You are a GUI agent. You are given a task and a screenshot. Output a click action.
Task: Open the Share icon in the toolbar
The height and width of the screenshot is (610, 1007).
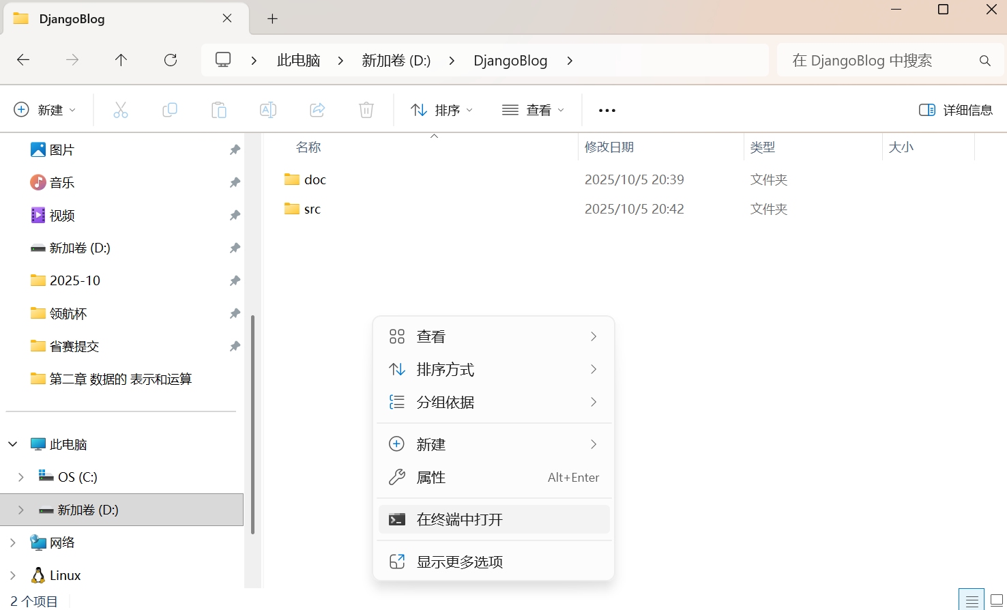click(x=317, y=109)
